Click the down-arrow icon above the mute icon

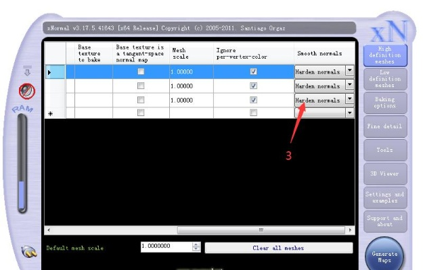[28, 72]
